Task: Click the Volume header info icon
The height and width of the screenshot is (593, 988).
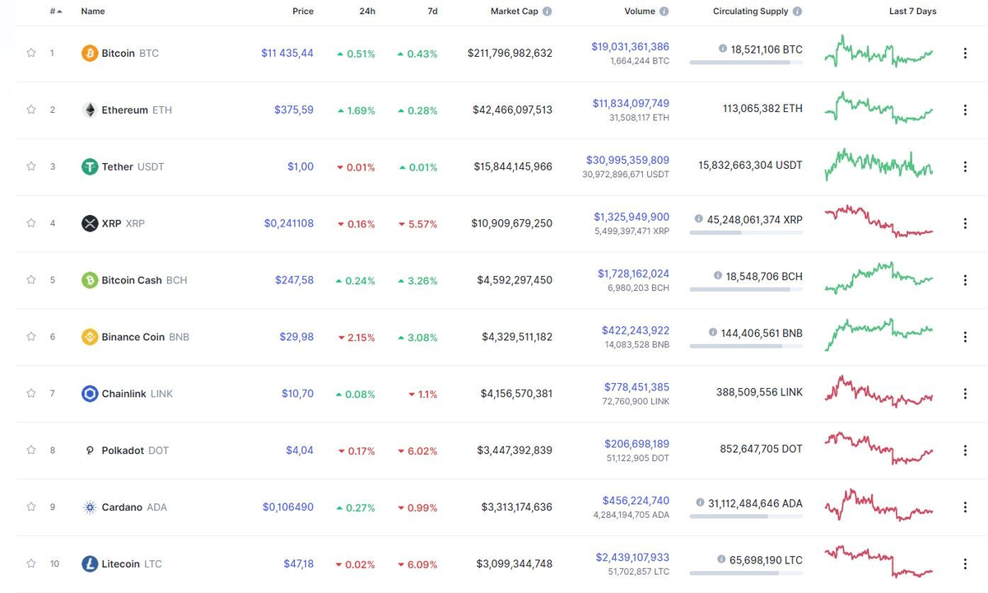Action: click(x=664, y=12)
